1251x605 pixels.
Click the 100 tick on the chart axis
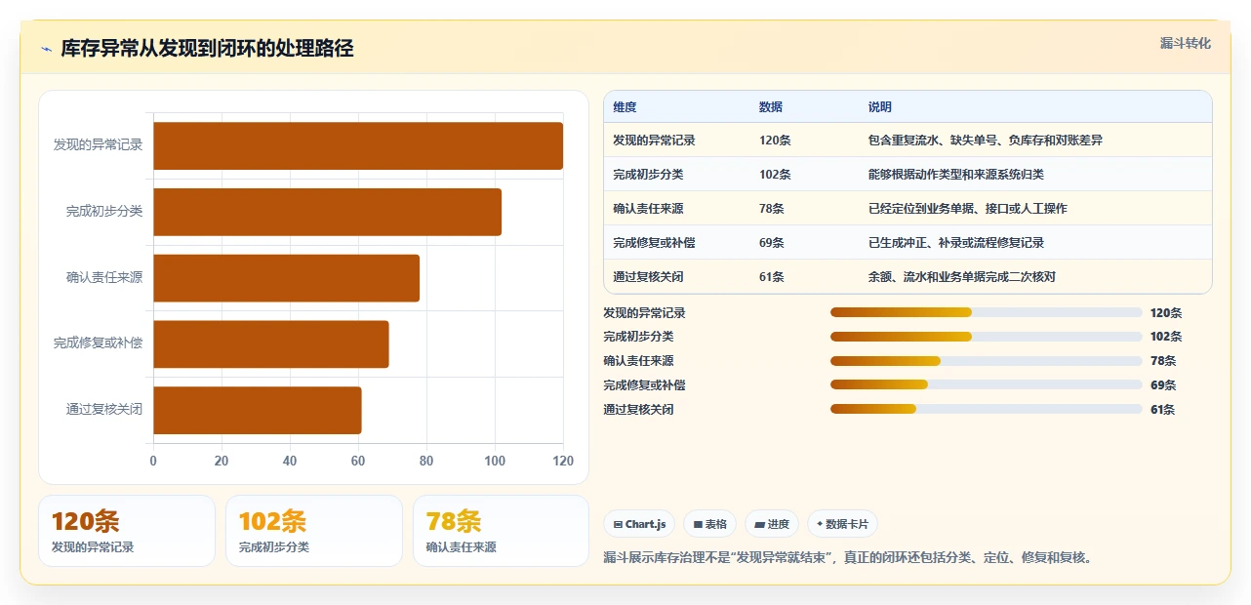tap(495, 461)
